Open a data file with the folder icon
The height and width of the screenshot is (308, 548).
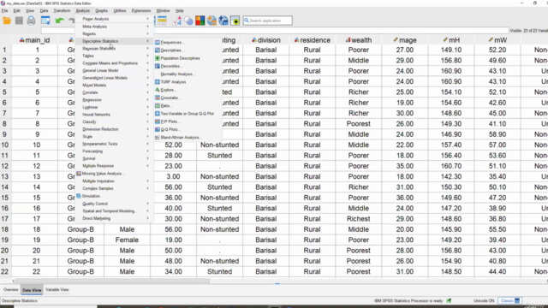7,21
